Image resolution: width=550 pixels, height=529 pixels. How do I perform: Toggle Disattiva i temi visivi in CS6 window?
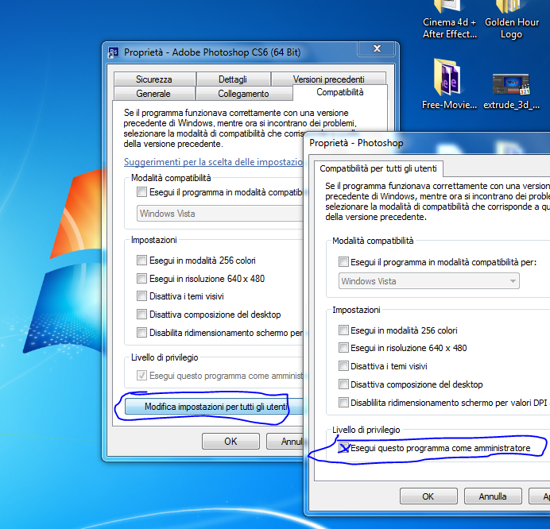[141, 296]
